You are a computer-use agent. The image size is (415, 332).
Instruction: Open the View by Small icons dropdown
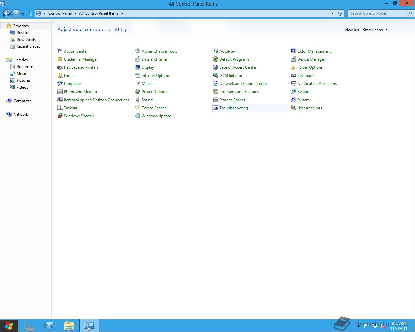point(375,30)
